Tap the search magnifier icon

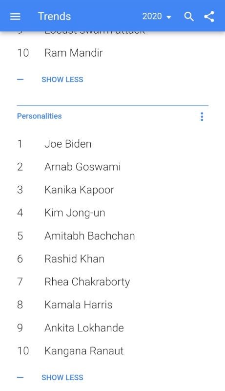[189, 17]
